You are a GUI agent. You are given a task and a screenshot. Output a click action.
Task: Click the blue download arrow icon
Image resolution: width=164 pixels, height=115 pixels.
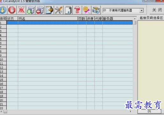click(x=3, y=10)
